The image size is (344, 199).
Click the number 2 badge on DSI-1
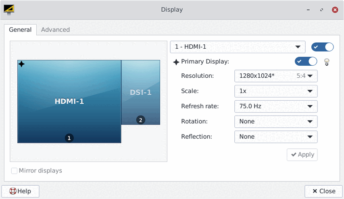tap(141, 120)
